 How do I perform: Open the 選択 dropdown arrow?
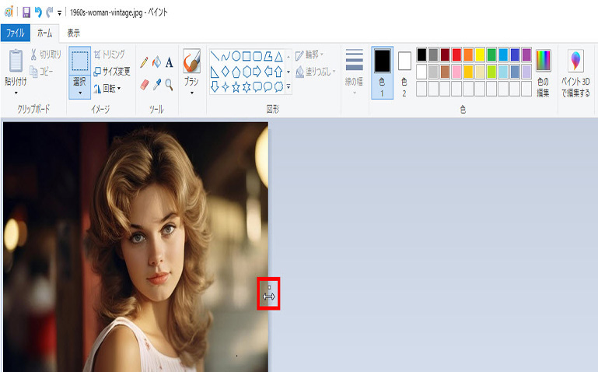pos(79,93)
